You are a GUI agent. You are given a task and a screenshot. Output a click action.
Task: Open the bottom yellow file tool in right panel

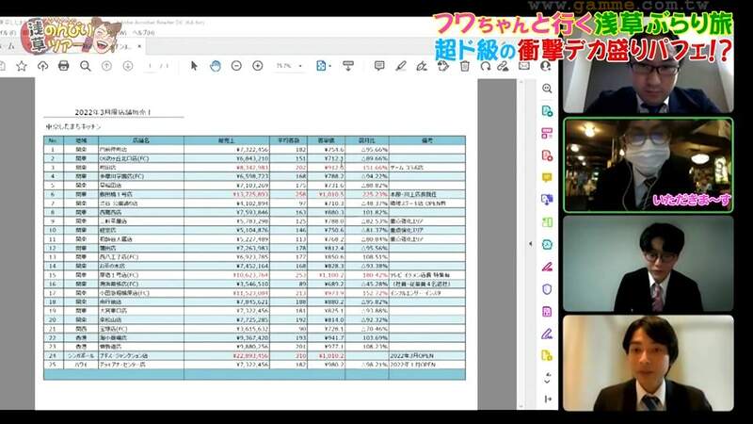547,356
